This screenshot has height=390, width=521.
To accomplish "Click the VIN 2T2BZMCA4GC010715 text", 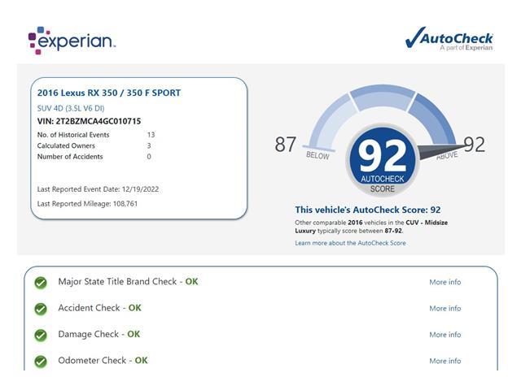I will pos(89,121).
